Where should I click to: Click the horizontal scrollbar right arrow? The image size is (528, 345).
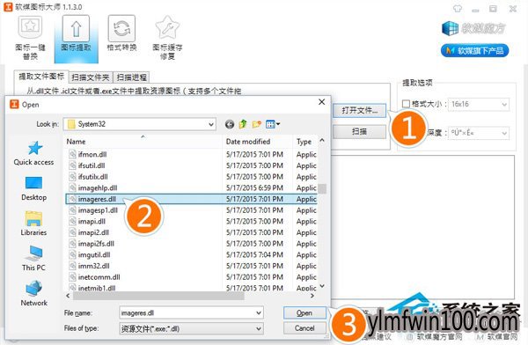[312, 296]
